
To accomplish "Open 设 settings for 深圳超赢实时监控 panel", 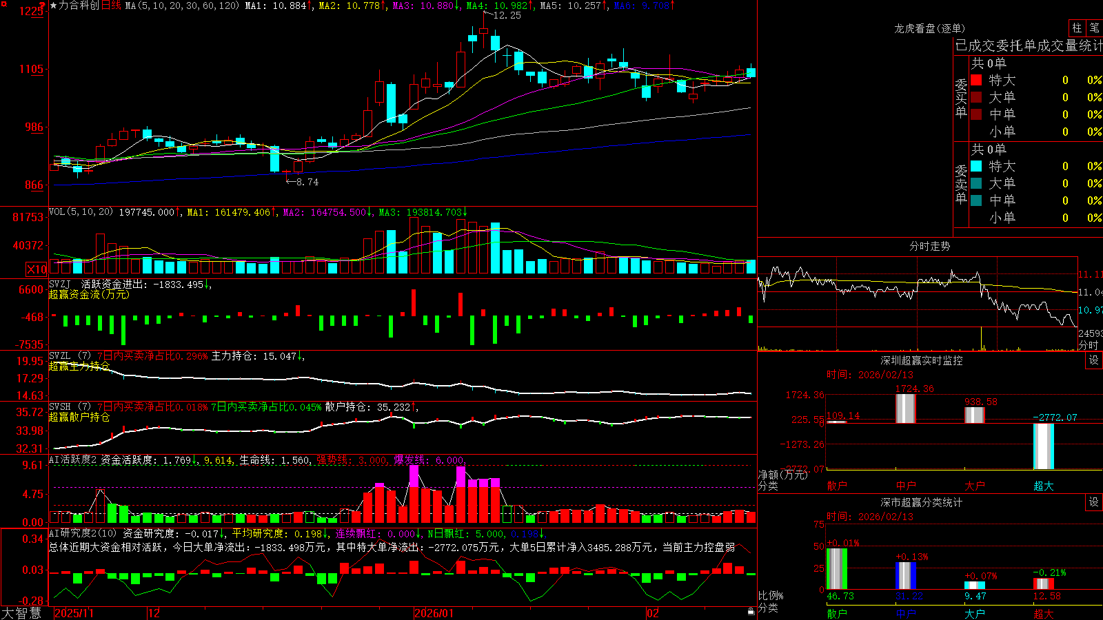I will click(x=1094, y=360).
